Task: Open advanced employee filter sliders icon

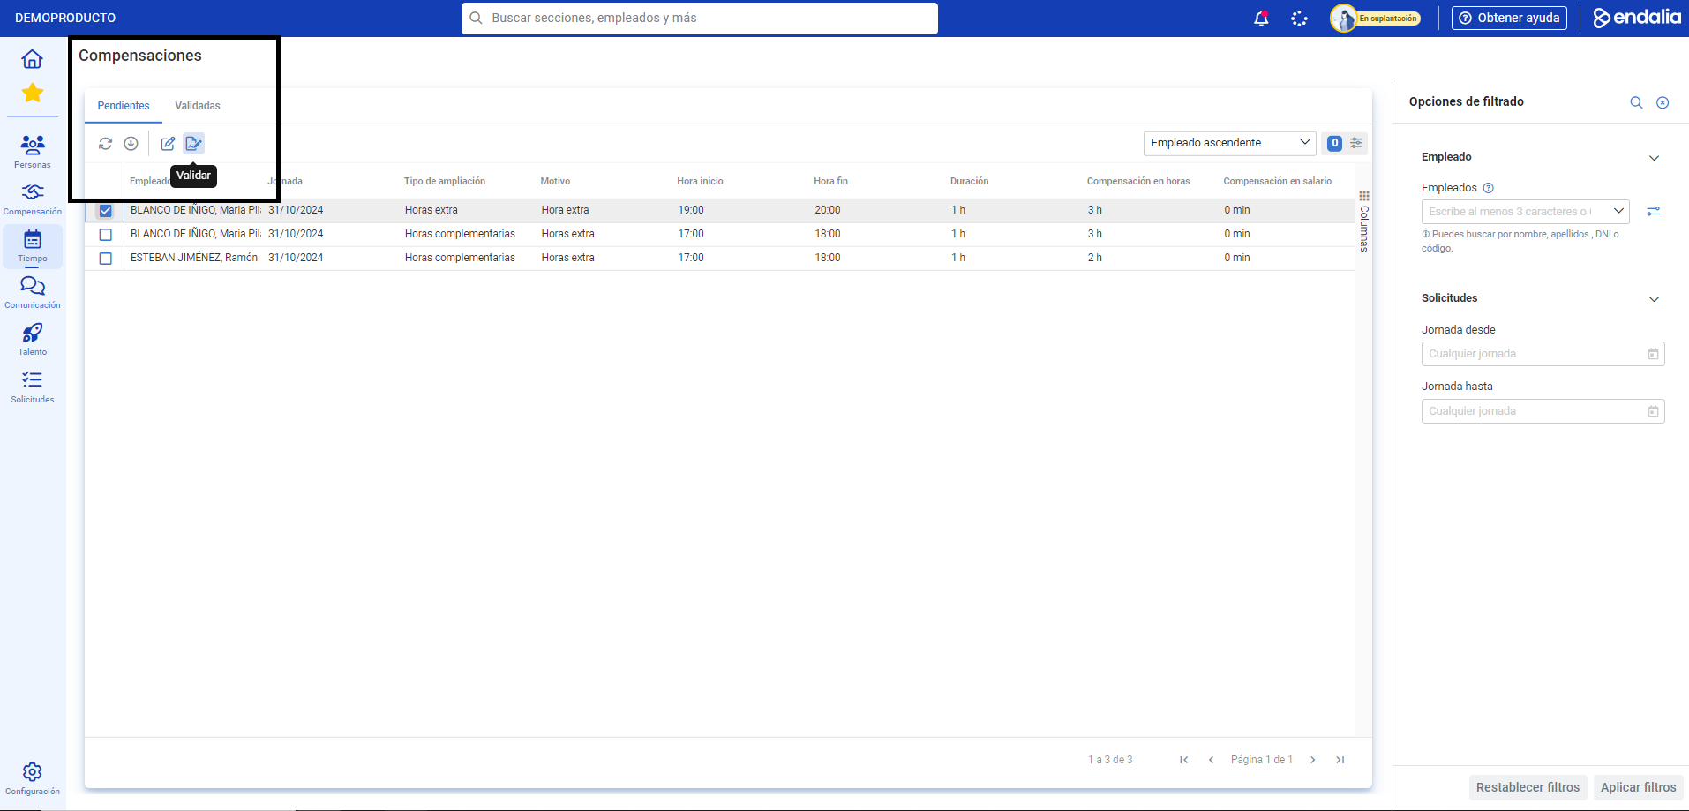Action: (x=1654, y=212)
